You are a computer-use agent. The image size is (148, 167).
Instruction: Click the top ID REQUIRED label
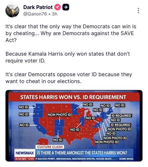coord(121,116)
